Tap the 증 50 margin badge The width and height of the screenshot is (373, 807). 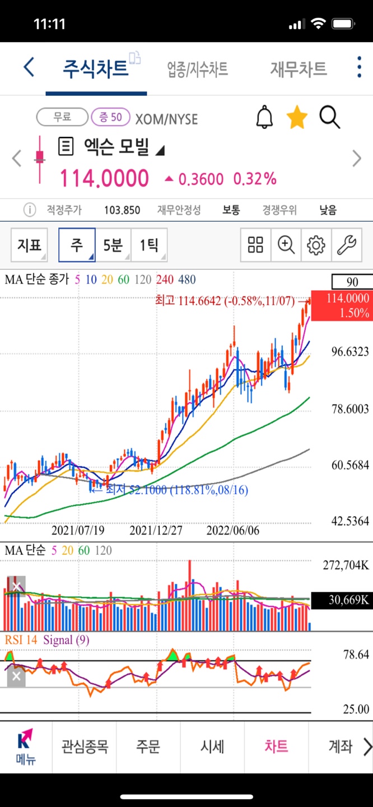pos(110,118)
